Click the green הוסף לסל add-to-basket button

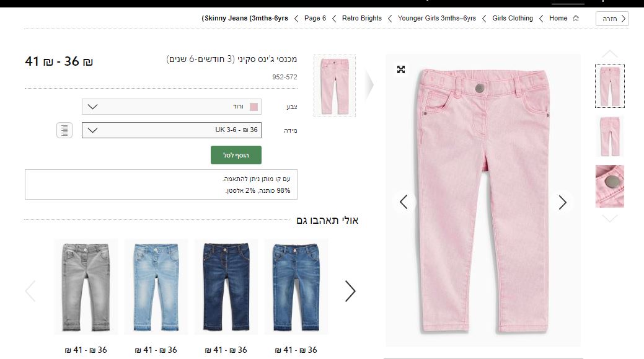[236, 155]
